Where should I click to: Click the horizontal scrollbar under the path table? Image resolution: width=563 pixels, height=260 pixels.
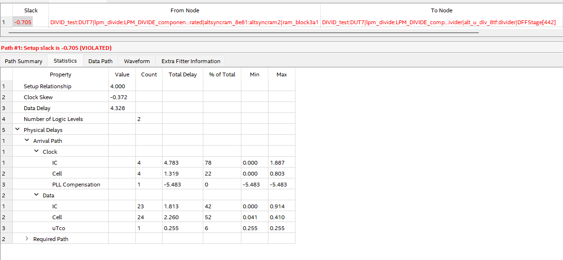click(243, 32)
